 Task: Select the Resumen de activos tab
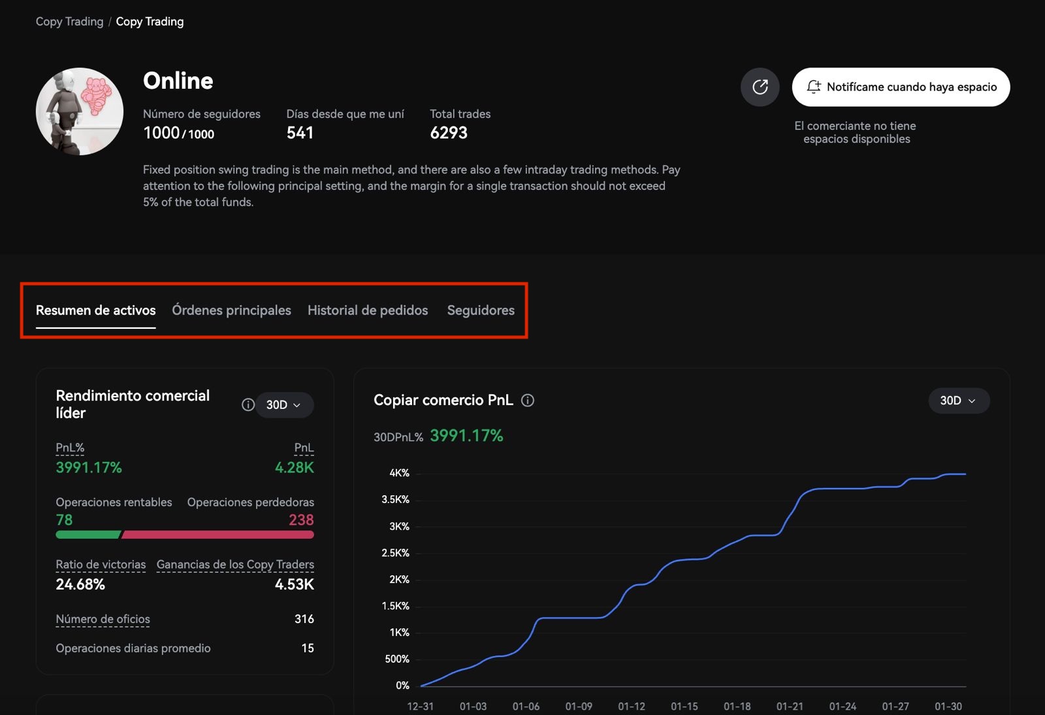tap(95, 311)
